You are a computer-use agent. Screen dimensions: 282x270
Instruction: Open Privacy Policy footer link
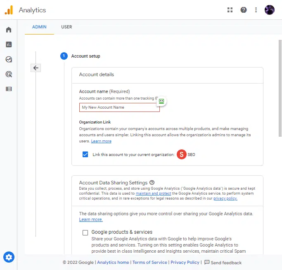(x=185, y=262)
